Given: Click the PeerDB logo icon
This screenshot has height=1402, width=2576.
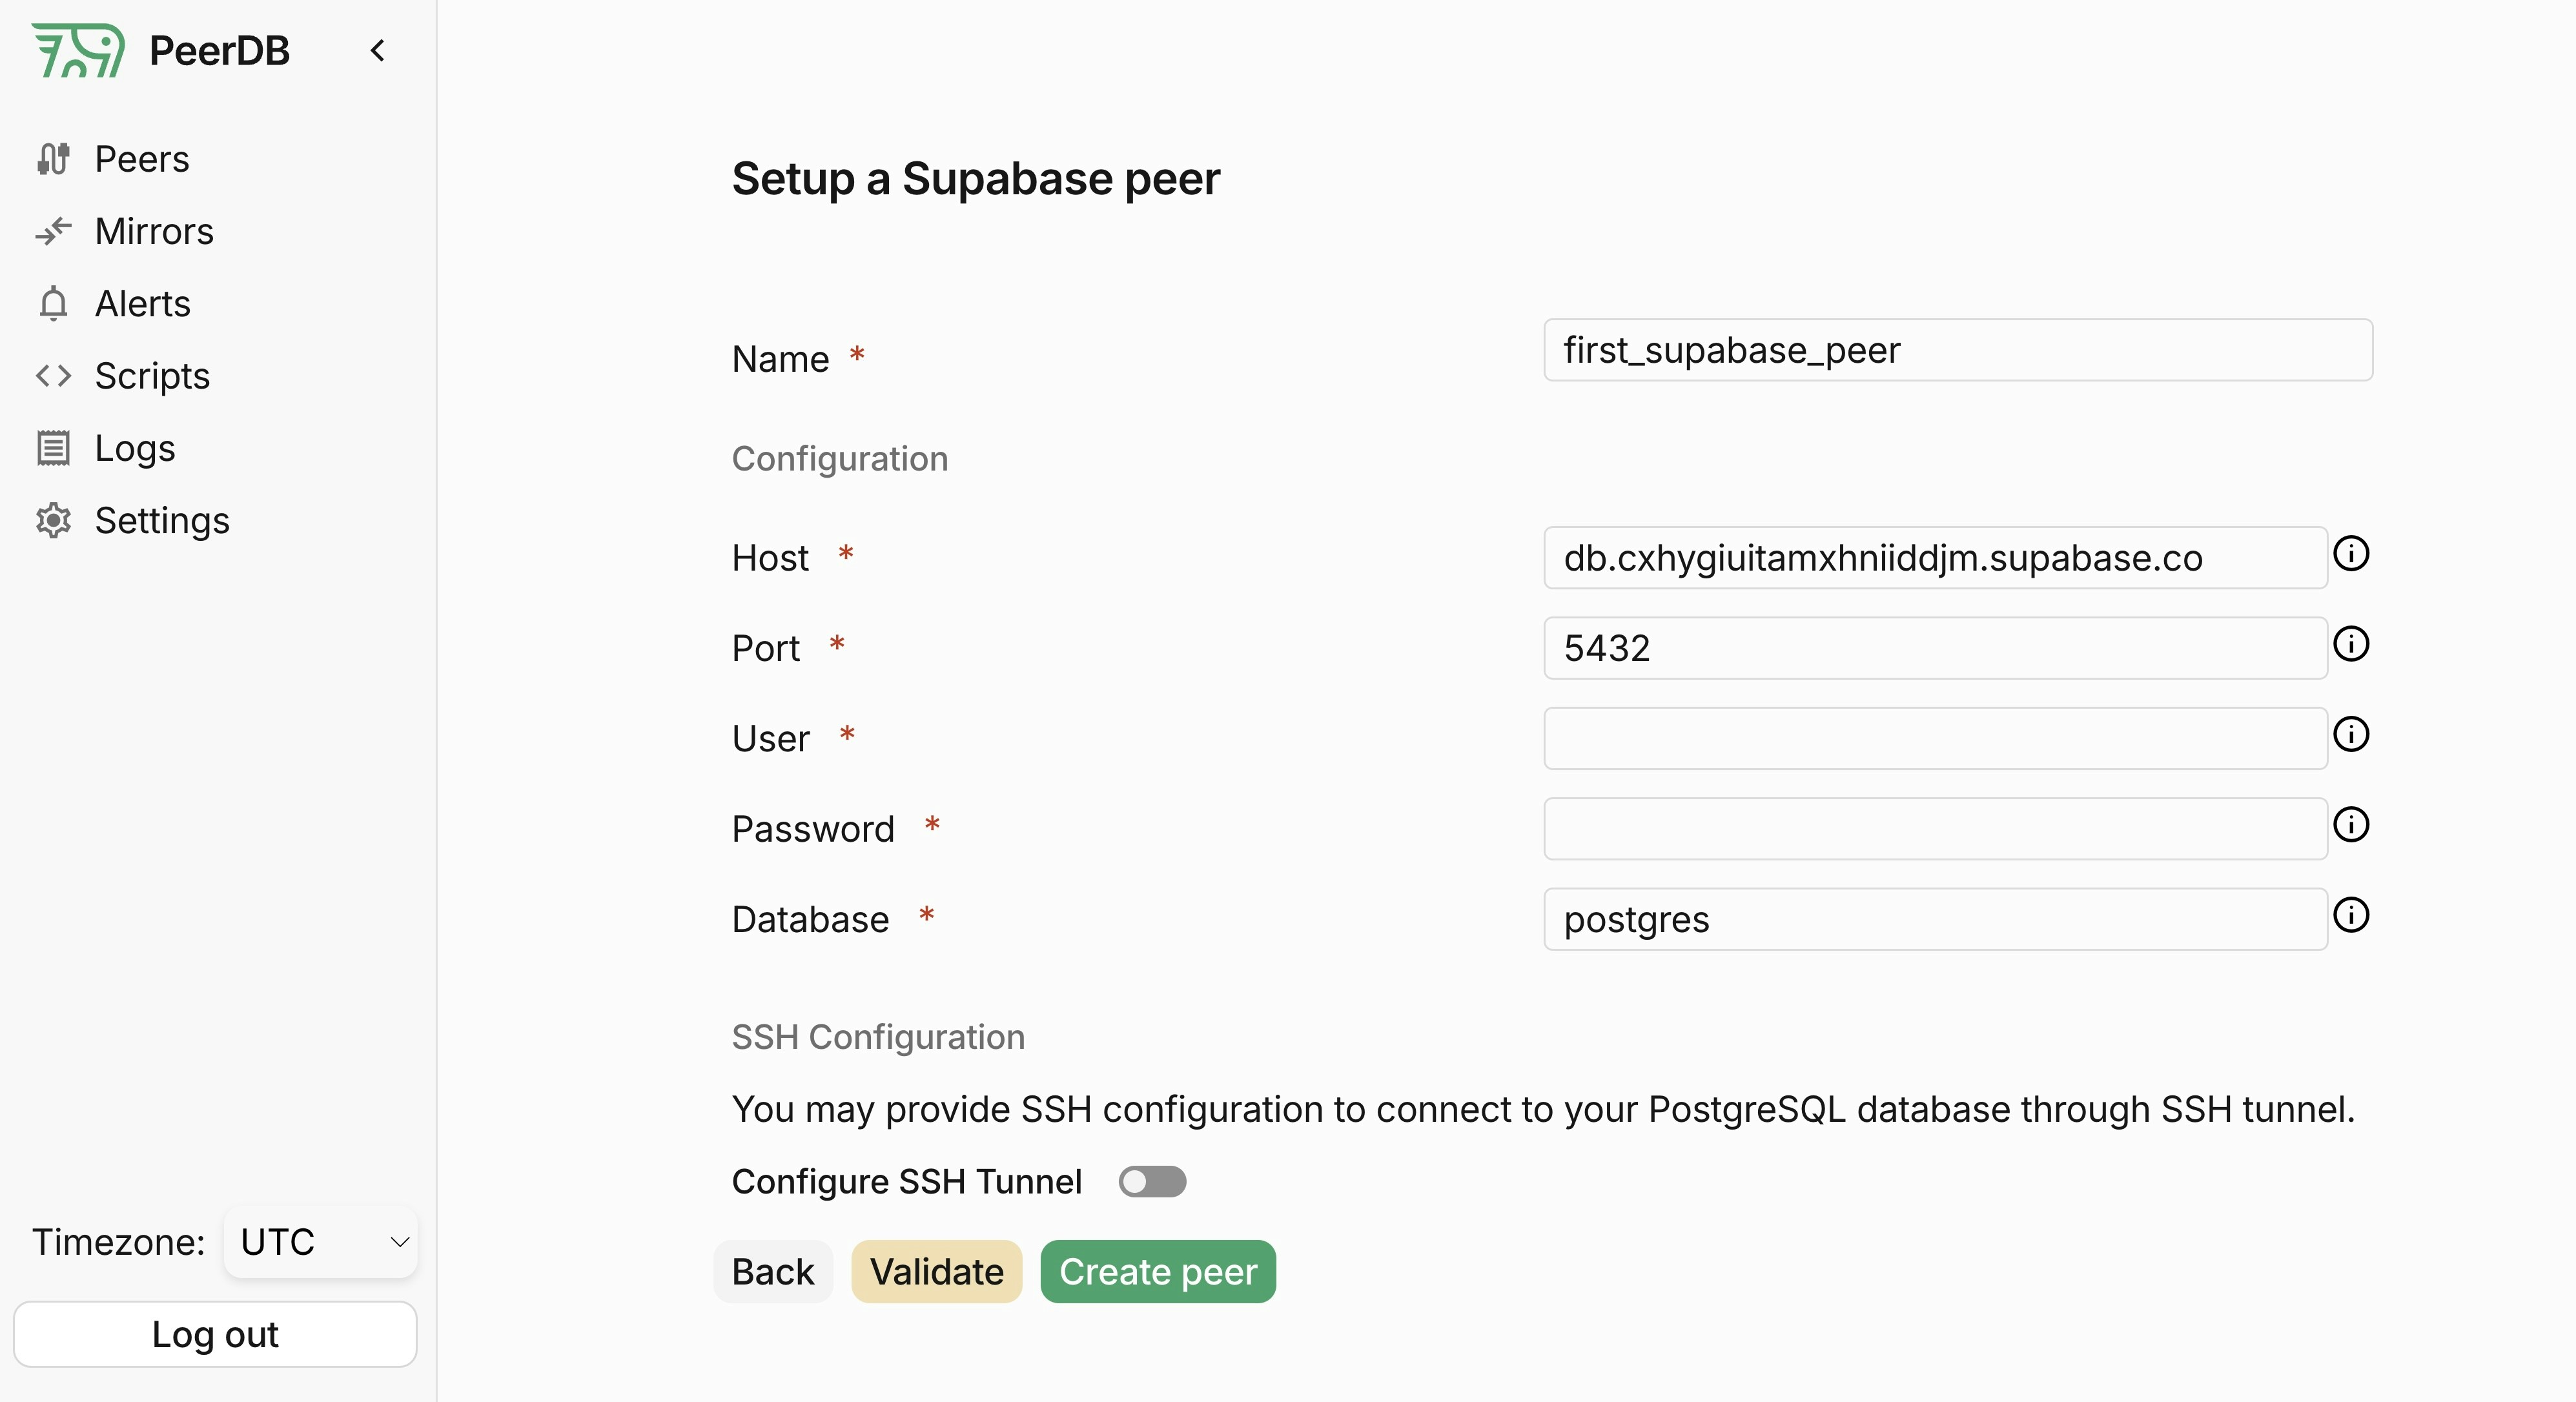Looking at the screenshot, I should [78, 50].
